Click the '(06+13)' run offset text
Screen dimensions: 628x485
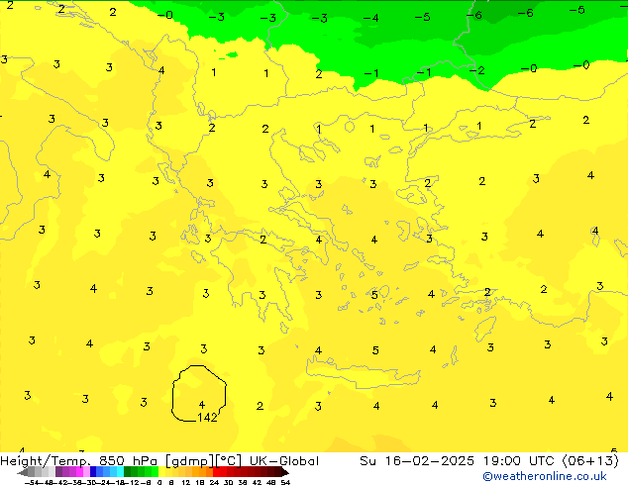[x=590, y=461]
